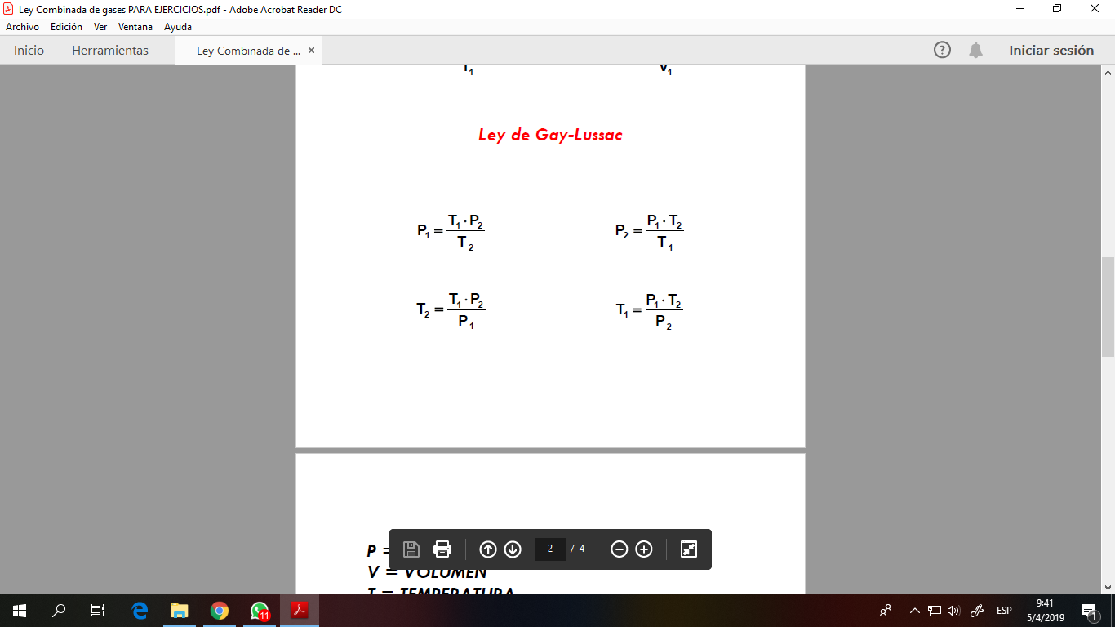Open the notifications bell icon

[x=975, y=50]
